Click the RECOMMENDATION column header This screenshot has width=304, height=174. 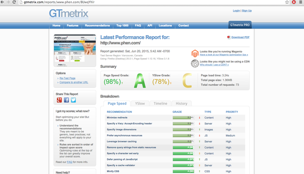tap(119, 112)
